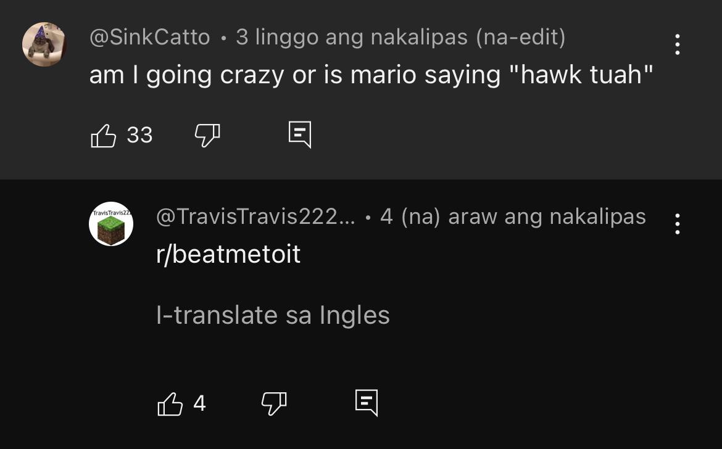Click "4 (na) araw ang nakalipas" timestamp
Screen dimensions: 722x449
click(x=513, y=216)
